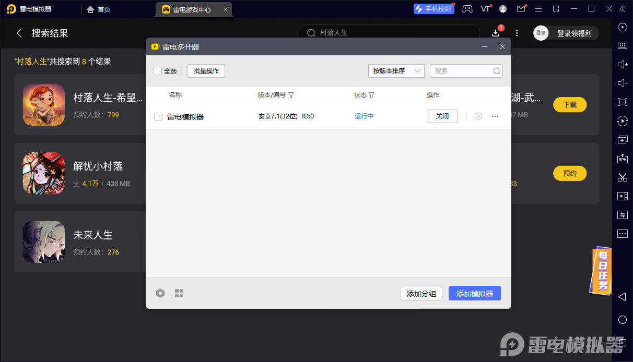The image size is (633, 362).
Task: Toggle the 全选 select-all checkbox
Action: (x=158, y=71)
